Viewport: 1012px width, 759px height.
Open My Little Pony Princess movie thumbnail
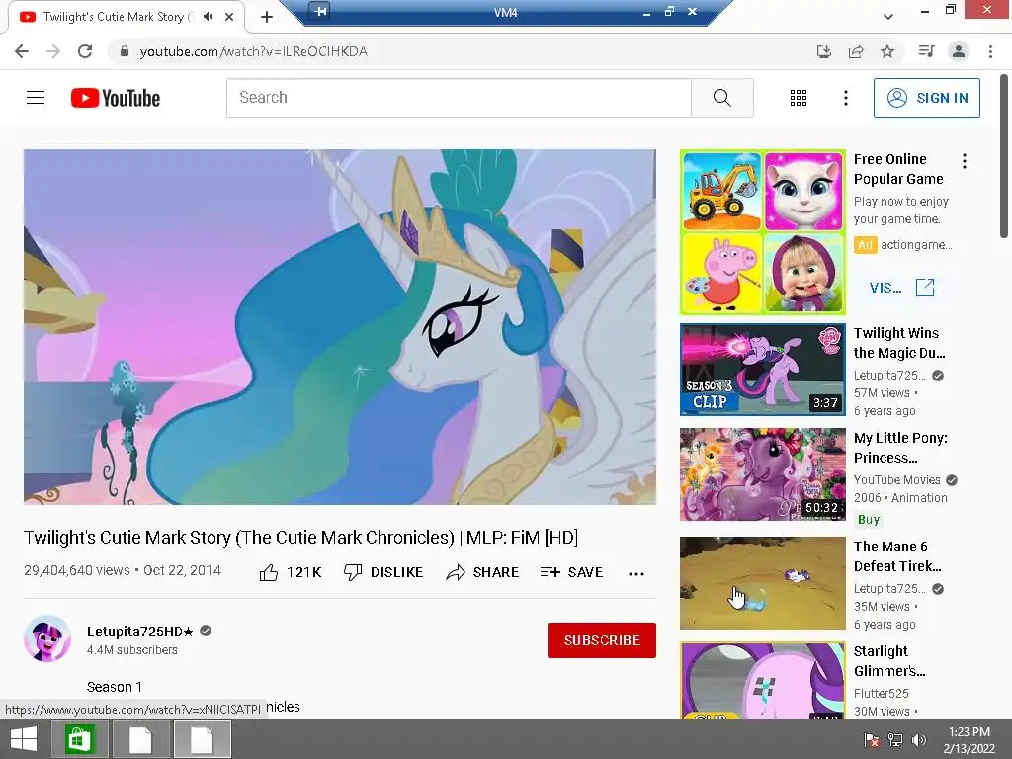(x=762, y=474)
